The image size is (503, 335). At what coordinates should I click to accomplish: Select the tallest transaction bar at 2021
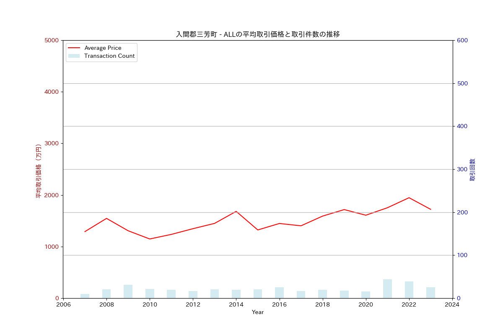point(387,289)
